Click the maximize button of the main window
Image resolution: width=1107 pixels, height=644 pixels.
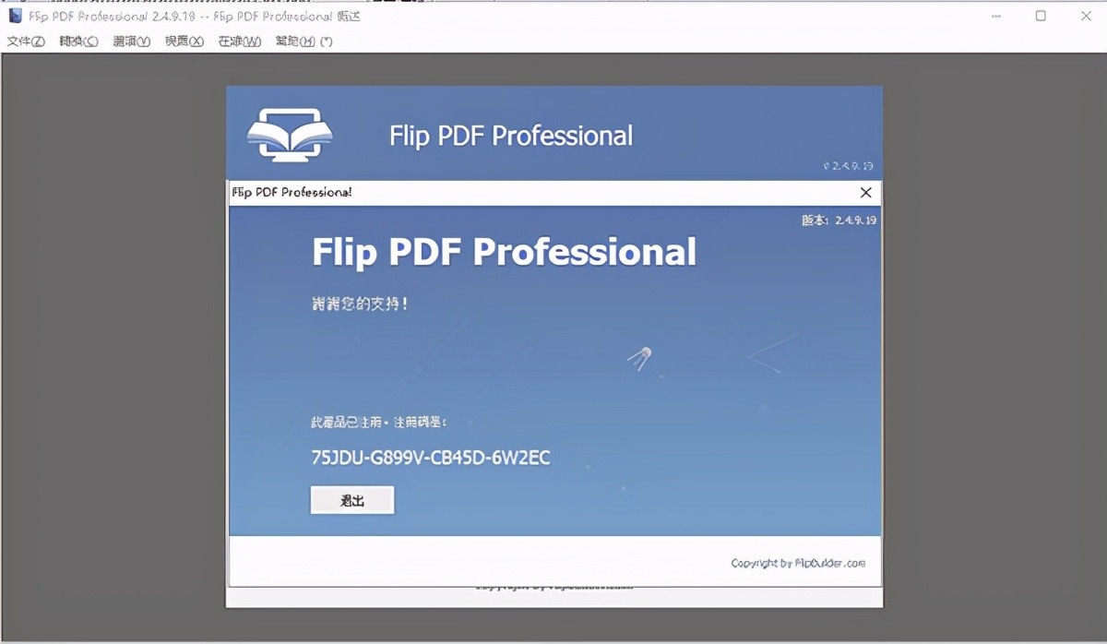[x=1041, y=16]
